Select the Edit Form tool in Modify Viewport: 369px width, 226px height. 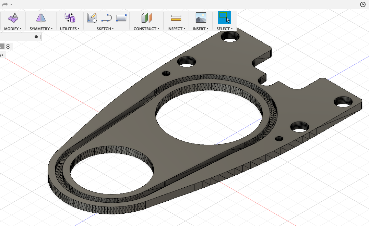[13, 18]
